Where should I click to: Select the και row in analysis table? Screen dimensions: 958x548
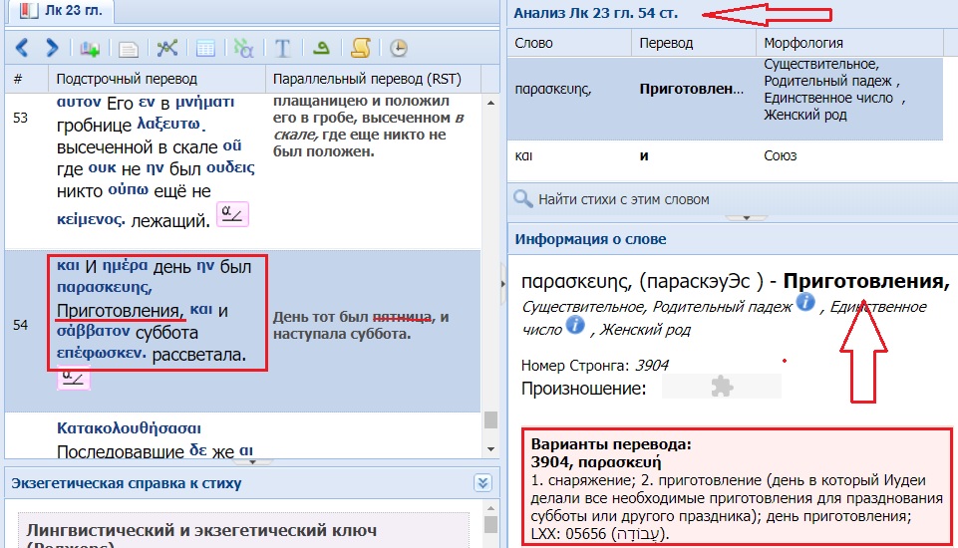click(726, 156)
